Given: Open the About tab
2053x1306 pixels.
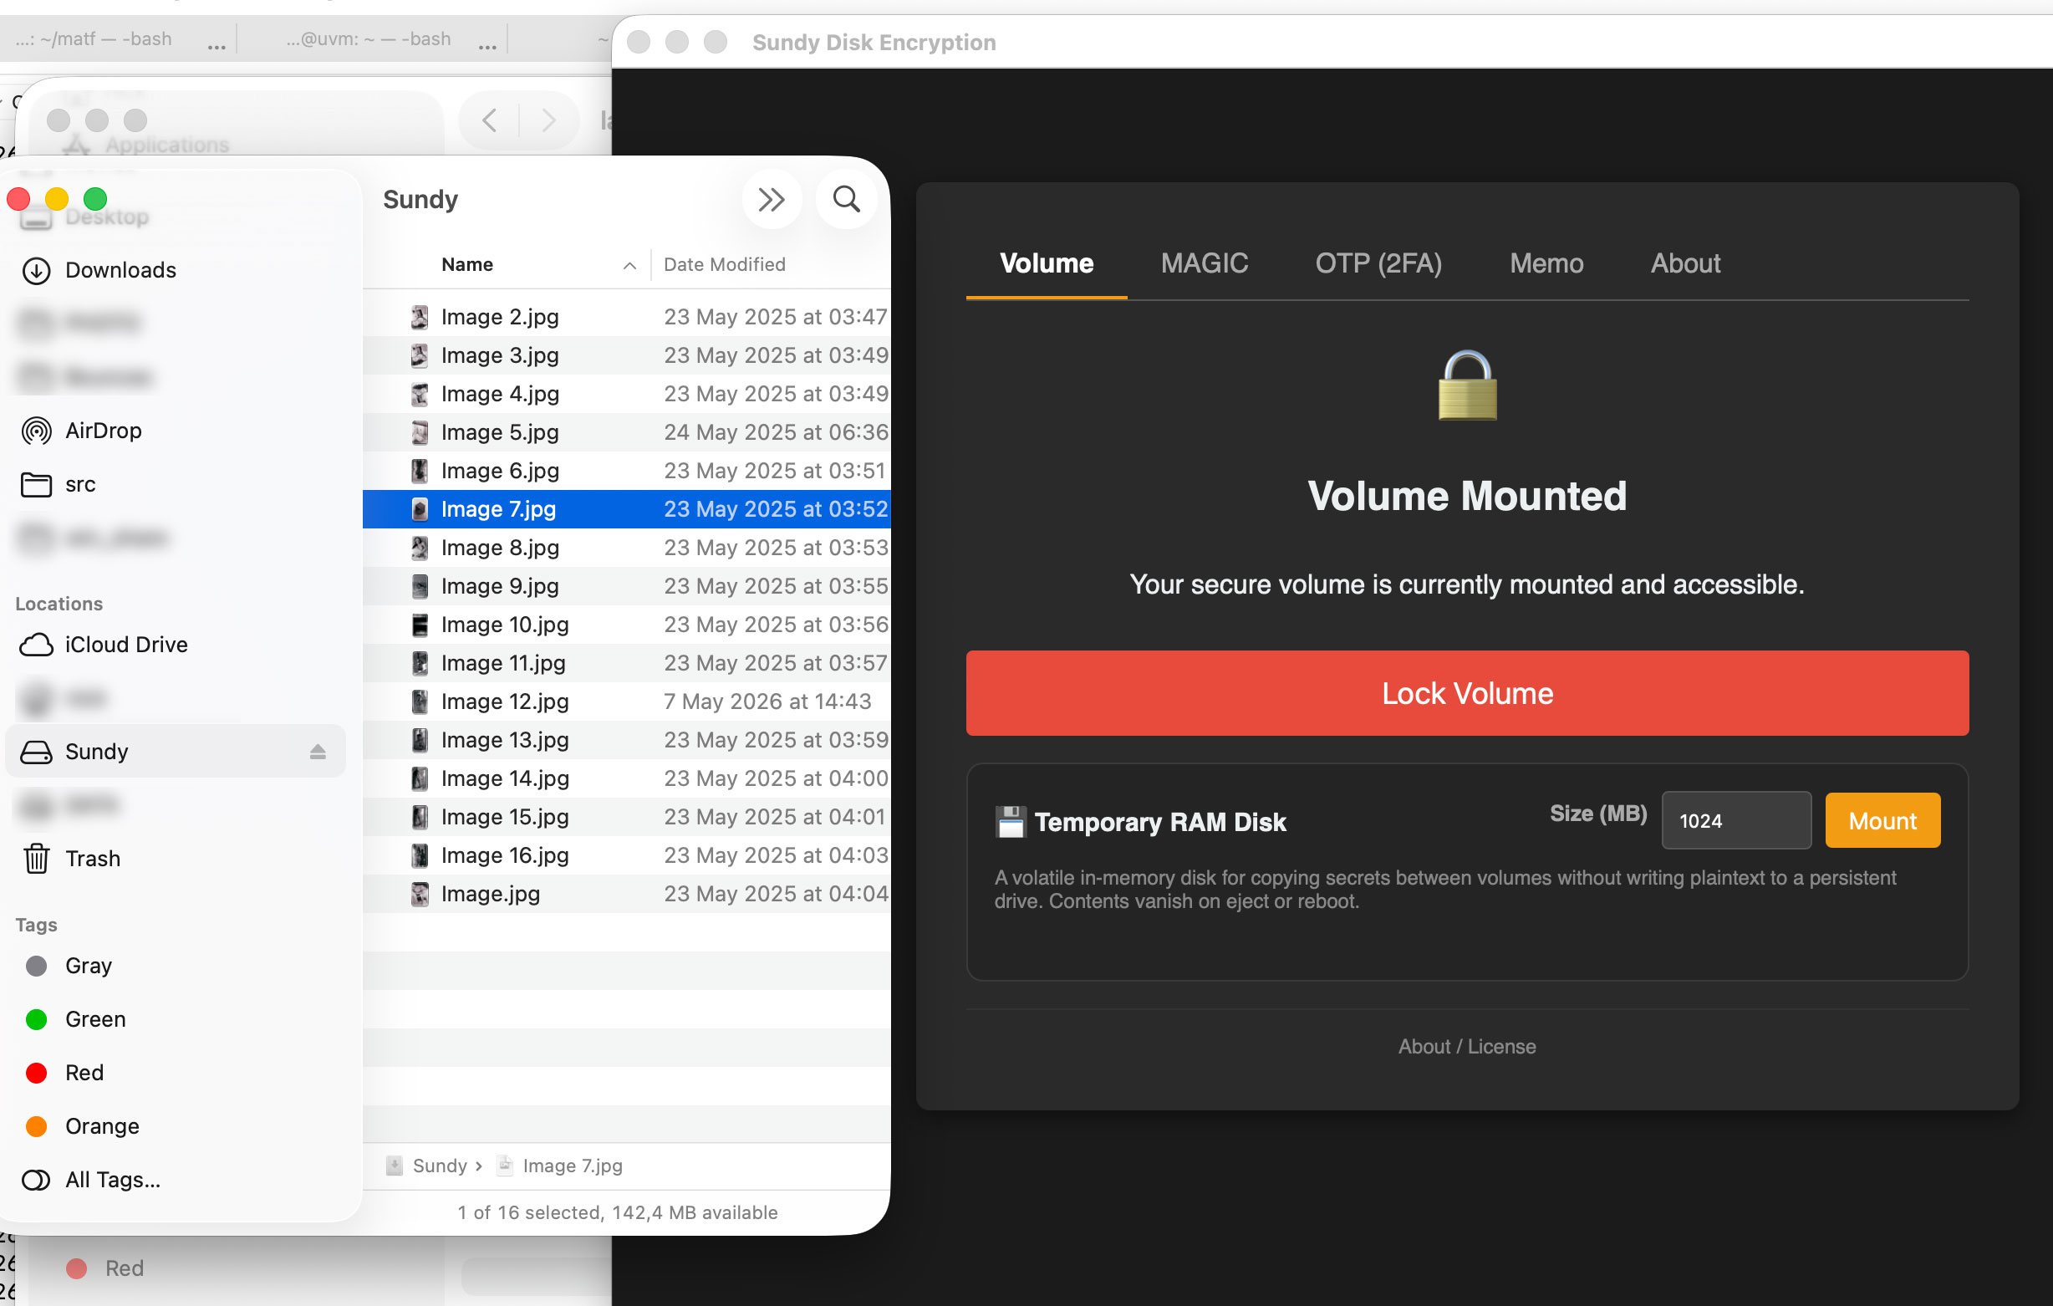Looking at the screenshot, I should 1684,263.
